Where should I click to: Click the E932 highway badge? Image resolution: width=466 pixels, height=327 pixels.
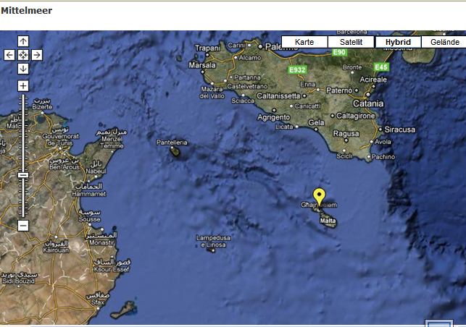pyautogui.click(x=296, y=70)
